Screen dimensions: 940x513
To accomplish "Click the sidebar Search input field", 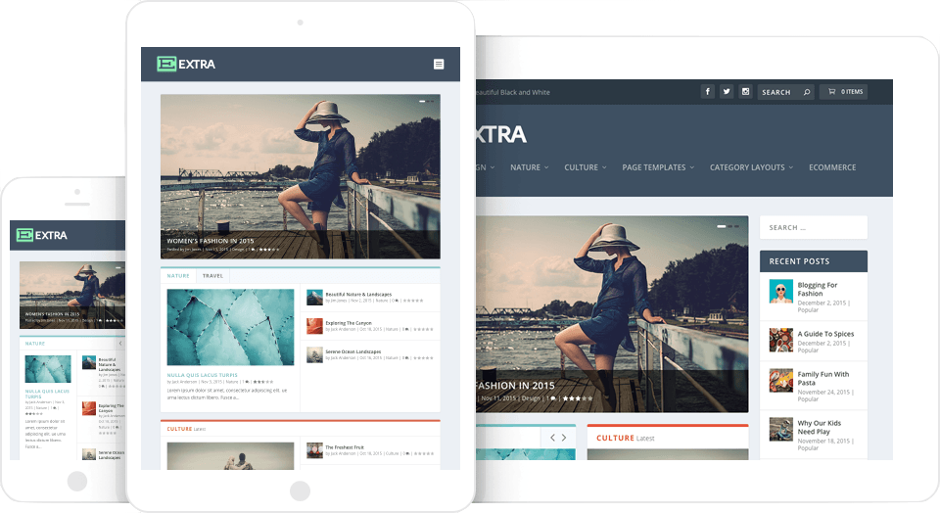I will click(814, 228).
